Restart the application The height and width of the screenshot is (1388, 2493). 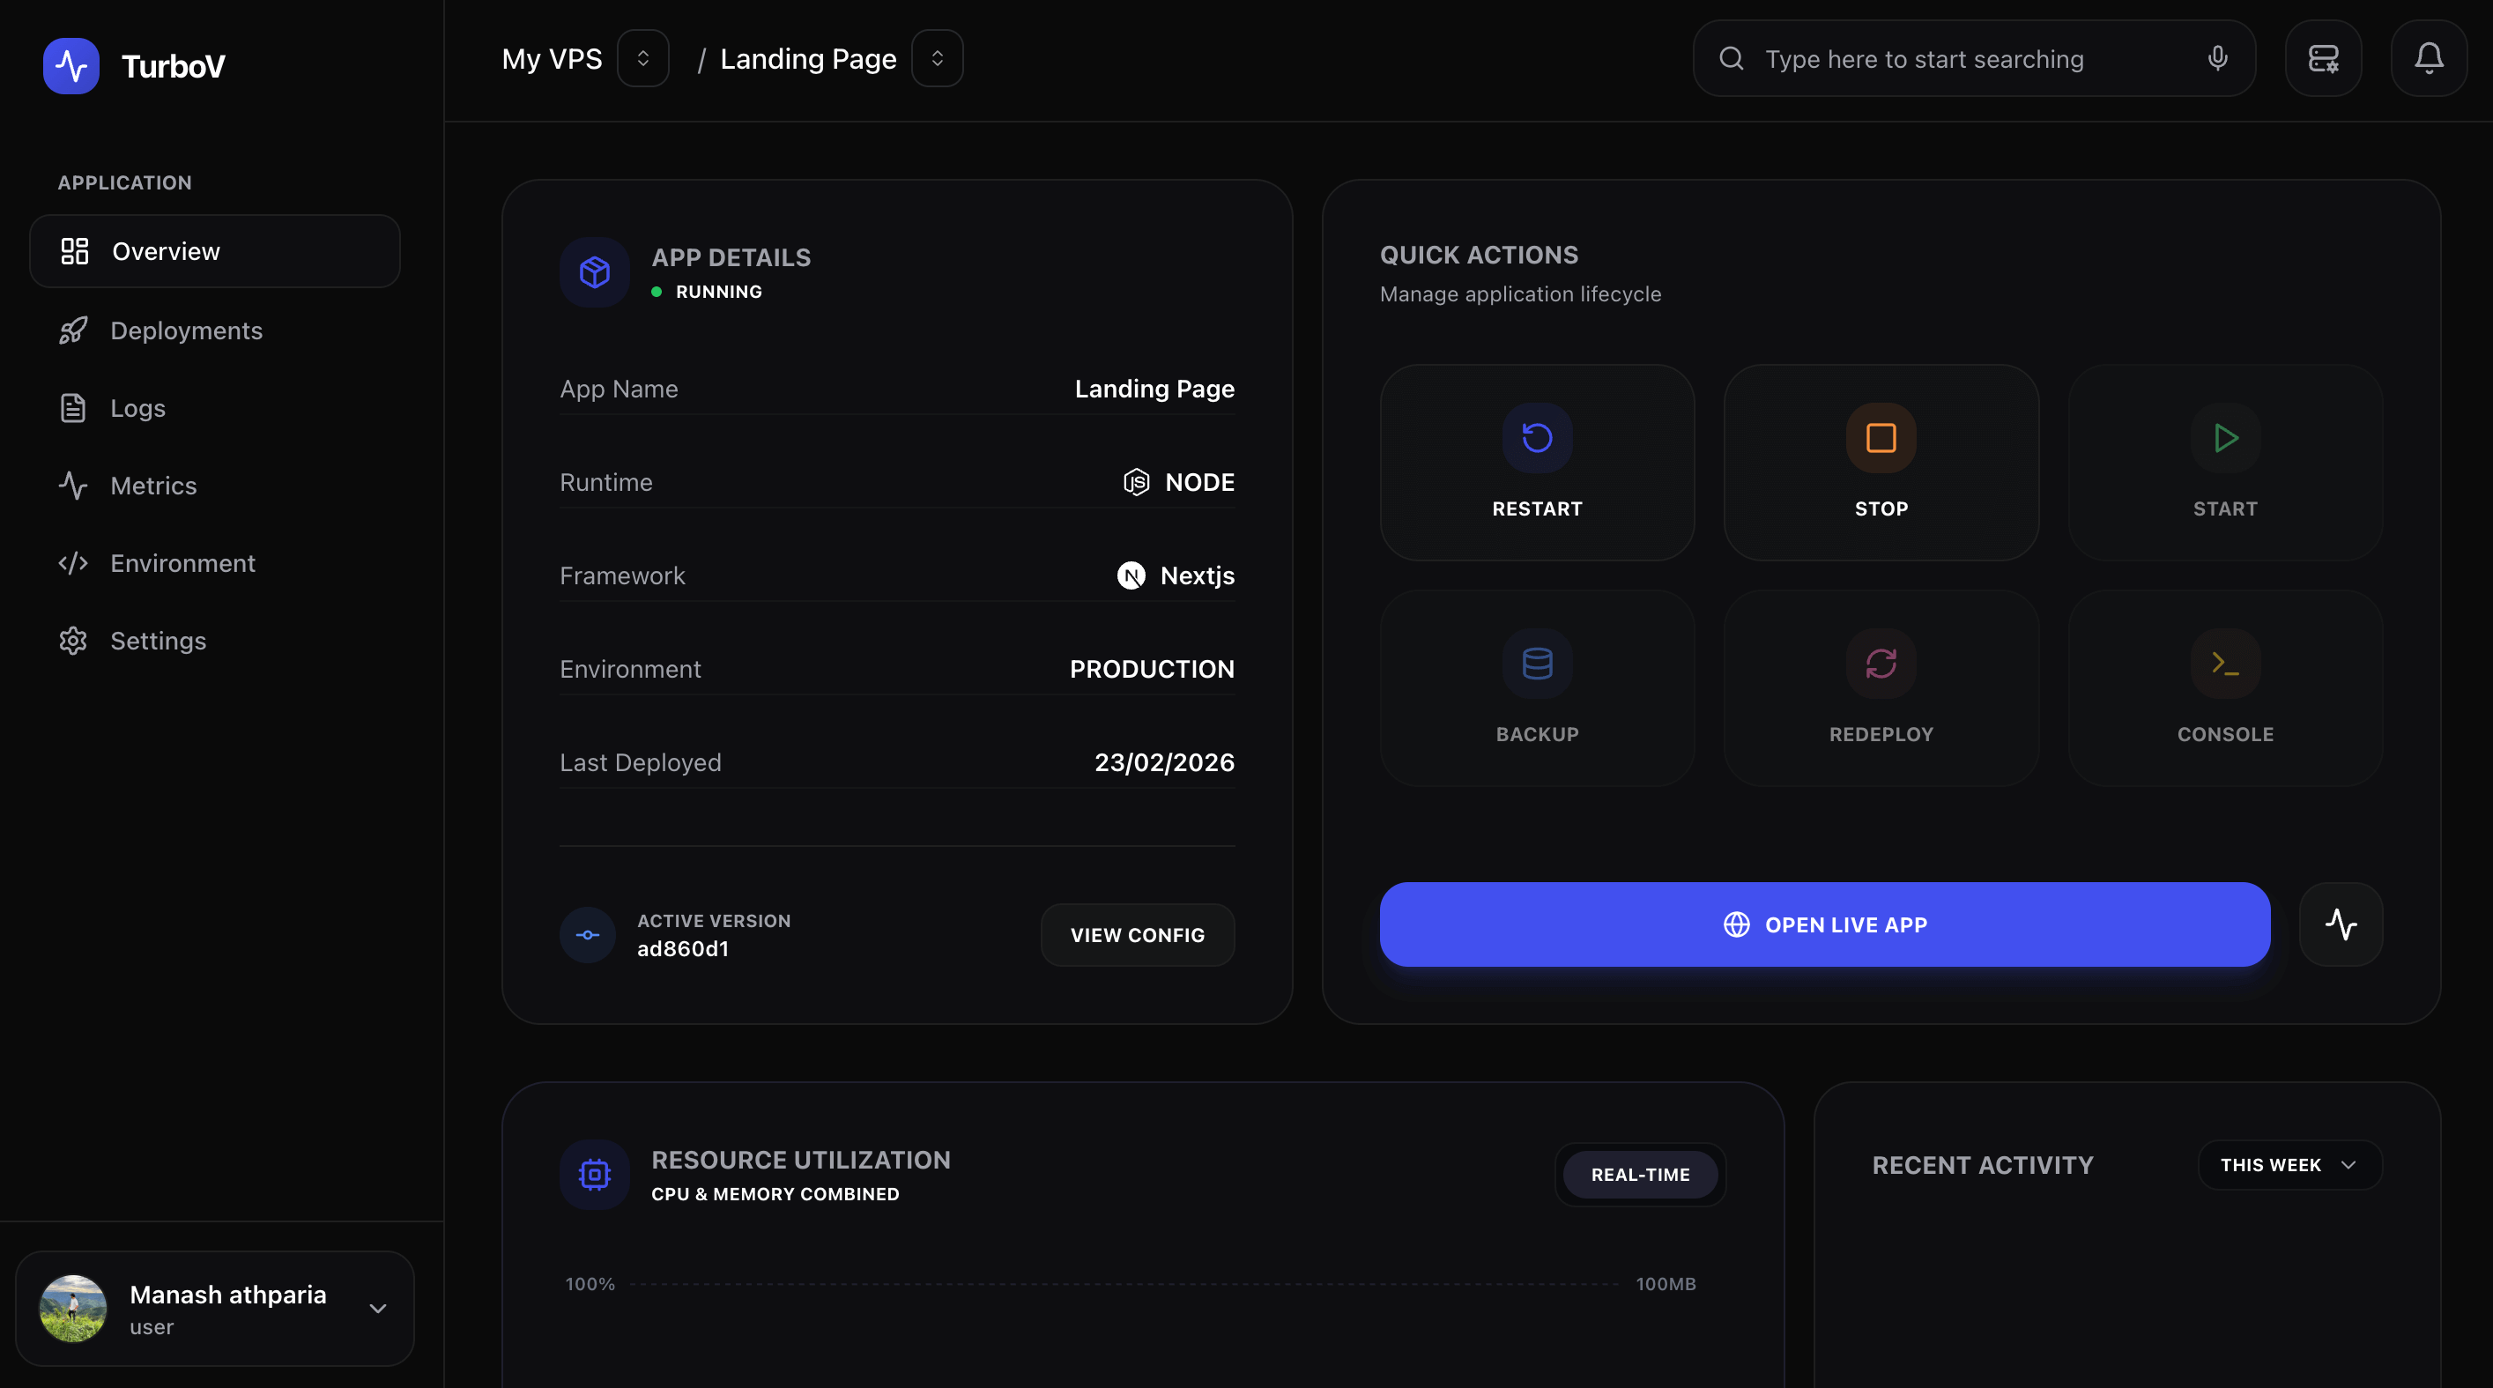pyautogui.click(x=1536, y=463)
